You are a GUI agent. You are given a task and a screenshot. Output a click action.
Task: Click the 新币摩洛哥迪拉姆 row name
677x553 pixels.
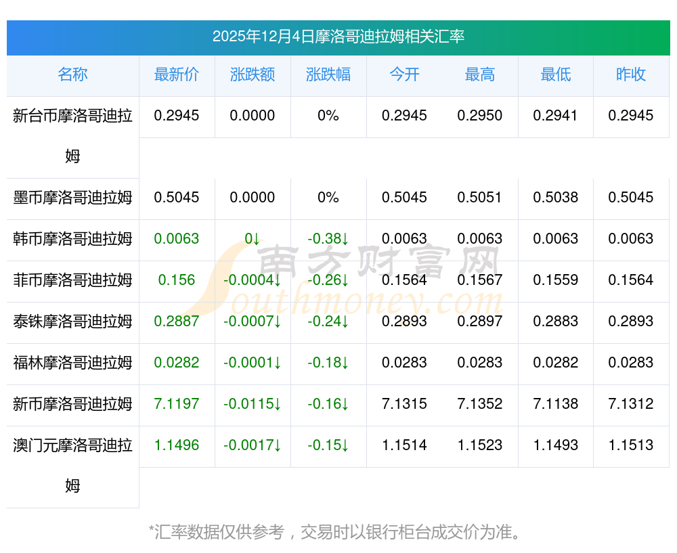tap(72, 404)
